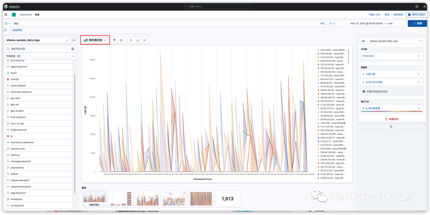
Task: Open the 堆积面积图 chart type dropdown
Action: [95, 40]
